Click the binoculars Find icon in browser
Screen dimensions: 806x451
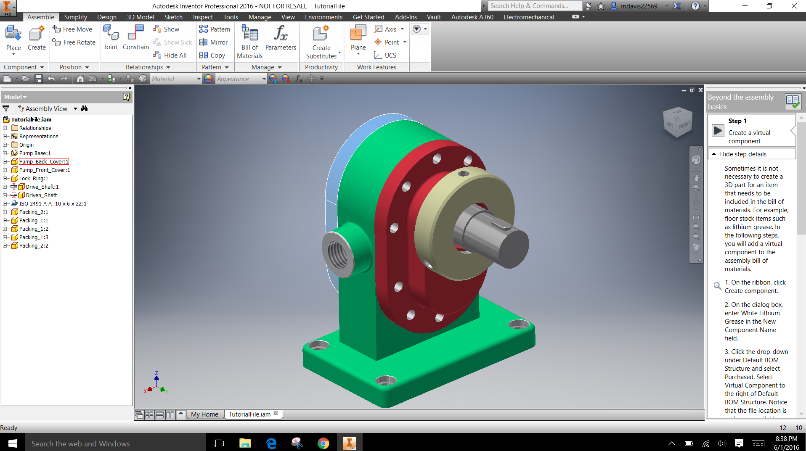point(84,108)
